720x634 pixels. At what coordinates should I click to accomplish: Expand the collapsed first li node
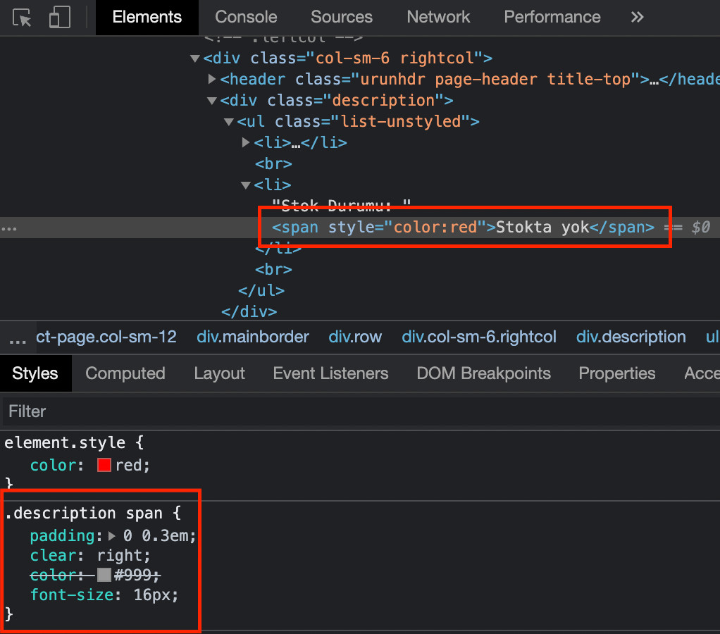click(x=246, y=143)
